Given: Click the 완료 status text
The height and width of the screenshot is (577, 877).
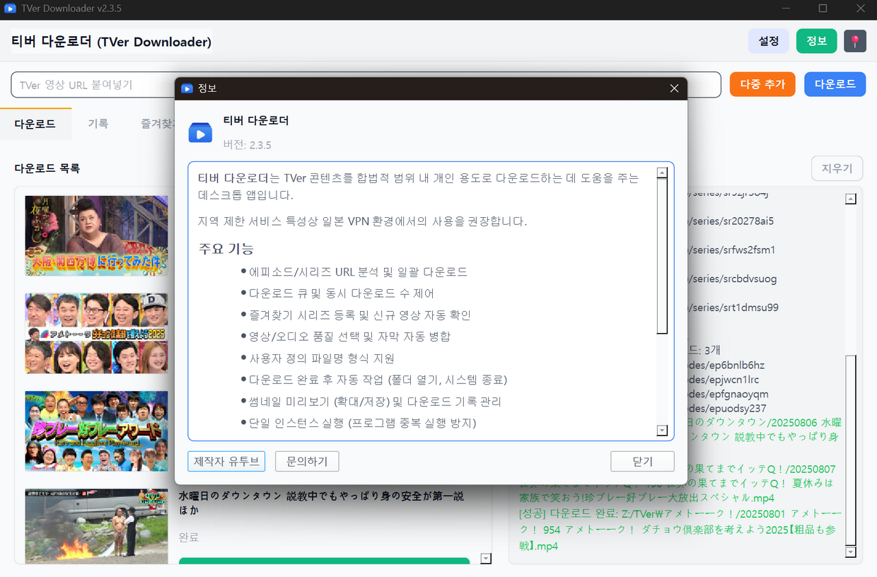Looking at the screenshot, I should click(189, 537).
